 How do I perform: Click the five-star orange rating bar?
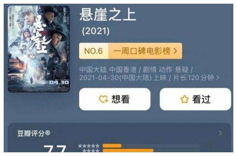112,146
